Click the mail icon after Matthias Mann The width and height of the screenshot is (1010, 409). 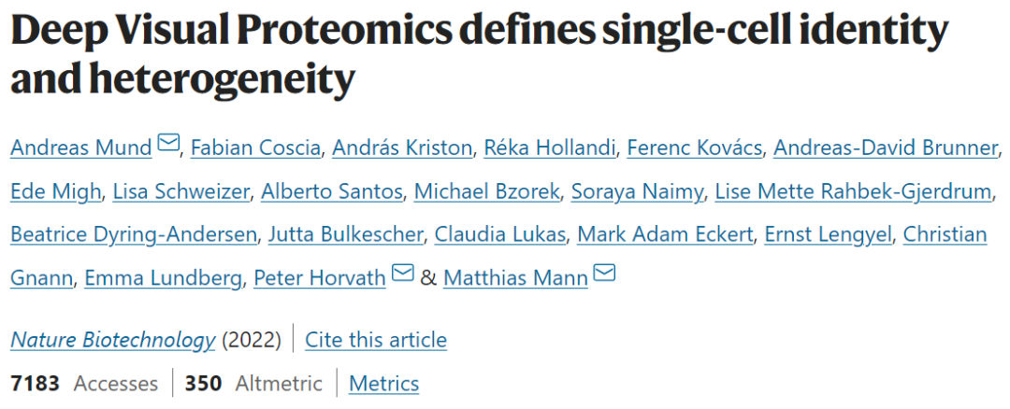pyautogui.click(x=605, y=273)
